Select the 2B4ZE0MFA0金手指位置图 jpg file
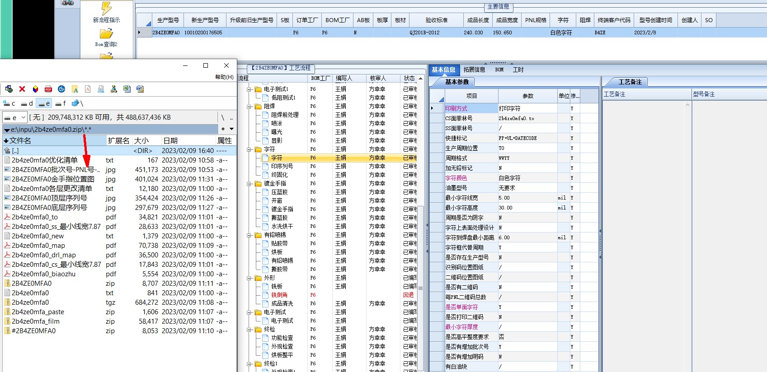This screenshot has width=767, height=372. pos(53,179)
